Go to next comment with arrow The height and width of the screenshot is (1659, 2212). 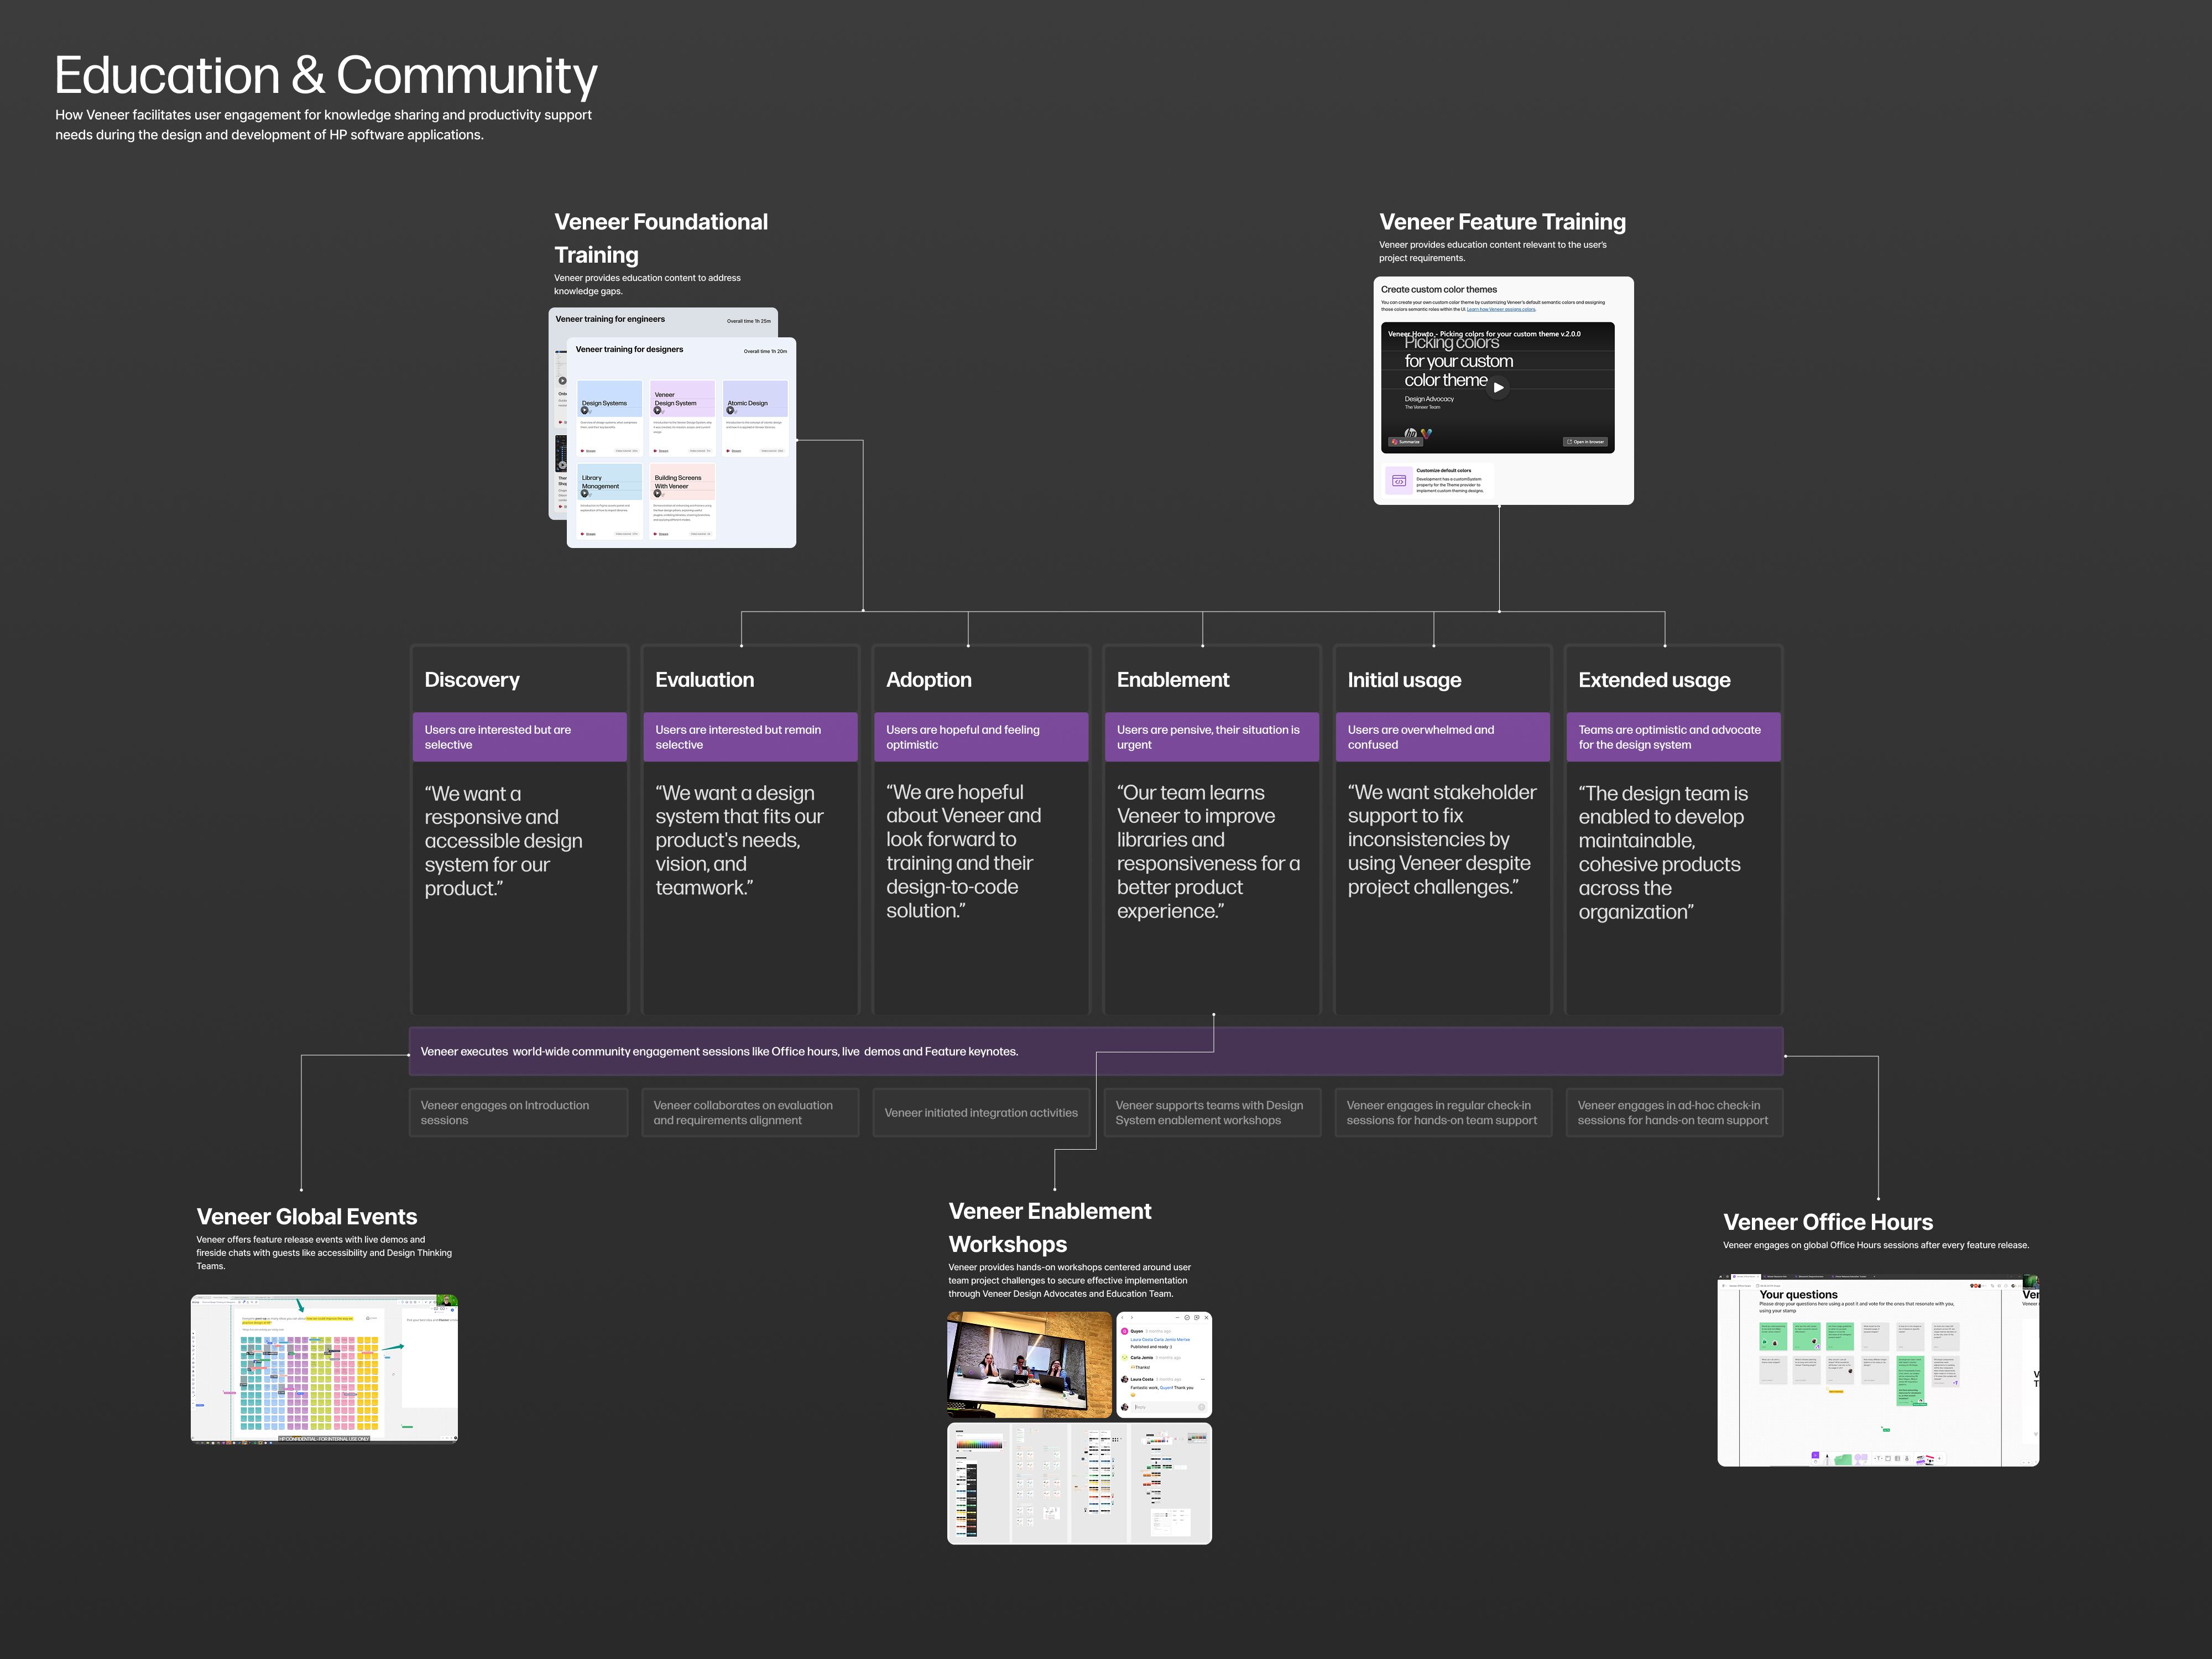pyautogui.click(x=1132, y=1318)
